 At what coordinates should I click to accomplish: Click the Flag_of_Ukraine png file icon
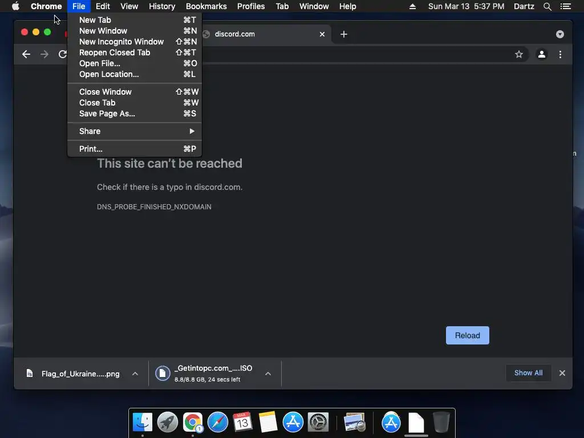pos(30,373)
